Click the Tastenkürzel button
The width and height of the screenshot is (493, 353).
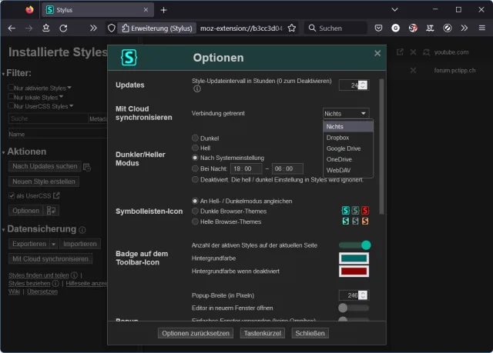click(263, 333)
